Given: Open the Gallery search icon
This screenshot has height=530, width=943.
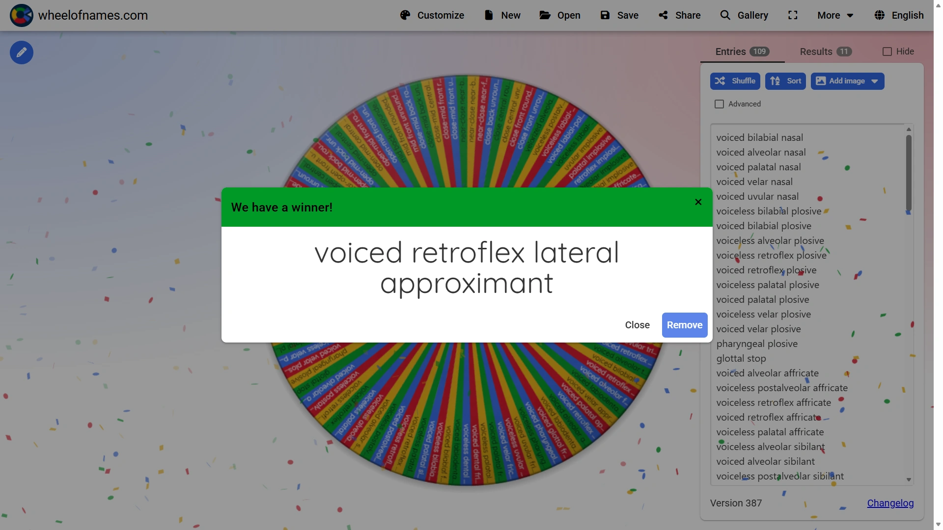Looking at the screenshot, I should pos(725,15).
